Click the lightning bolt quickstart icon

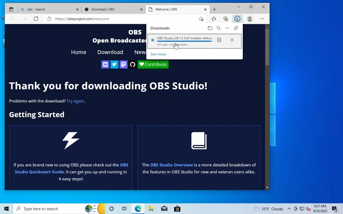[x=71, y=140]
